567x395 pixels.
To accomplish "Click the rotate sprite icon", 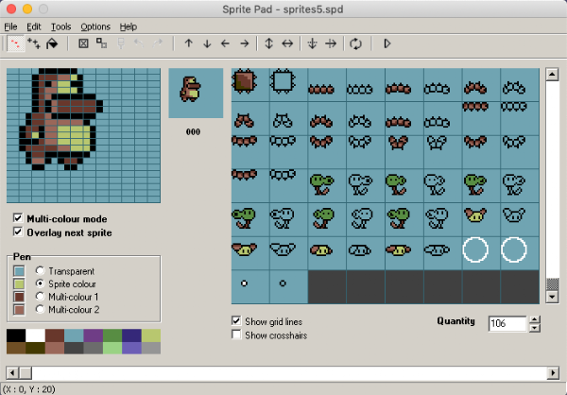I will pos(355,43).
